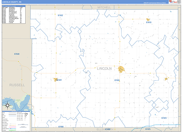
Task: Click the 67490 ZIP code label
Action: (x=61, y=127)
